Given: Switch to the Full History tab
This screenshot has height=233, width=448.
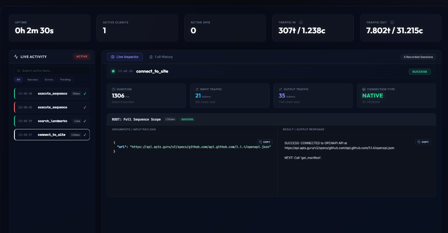Looking at the screenshot, I should pyautogui.click(x=161, y=57).
